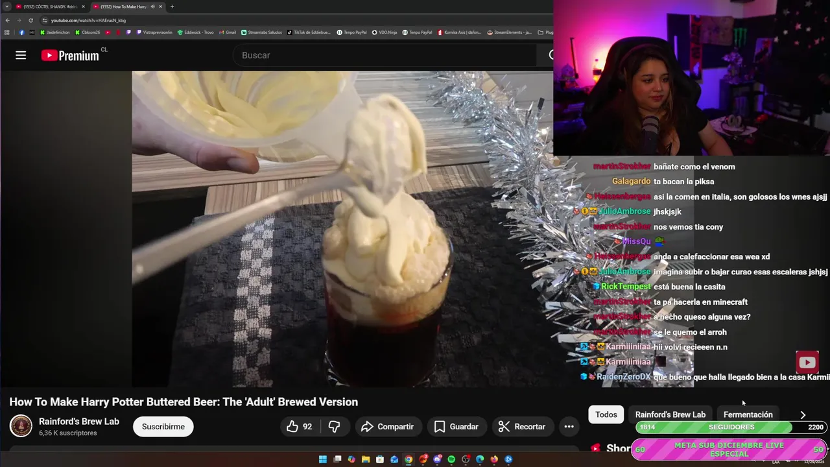Image resolution: width=830 pixels, height=467 pixels.
Task: Select the Rainford's Brew Lab chip
Action: (x=670, y=414)
